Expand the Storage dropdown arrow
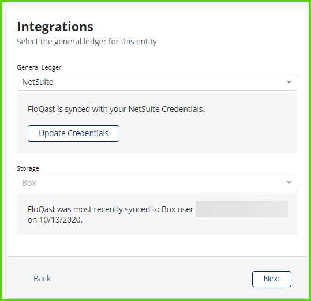Screen dimensions: 311x301 click(x=288, y=182)
